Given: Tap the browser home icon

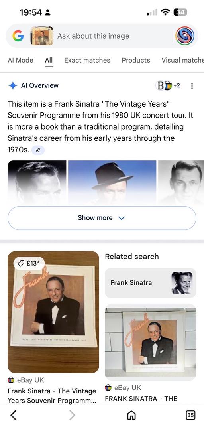Looking at the screenshot, I should tap(131, 415).
